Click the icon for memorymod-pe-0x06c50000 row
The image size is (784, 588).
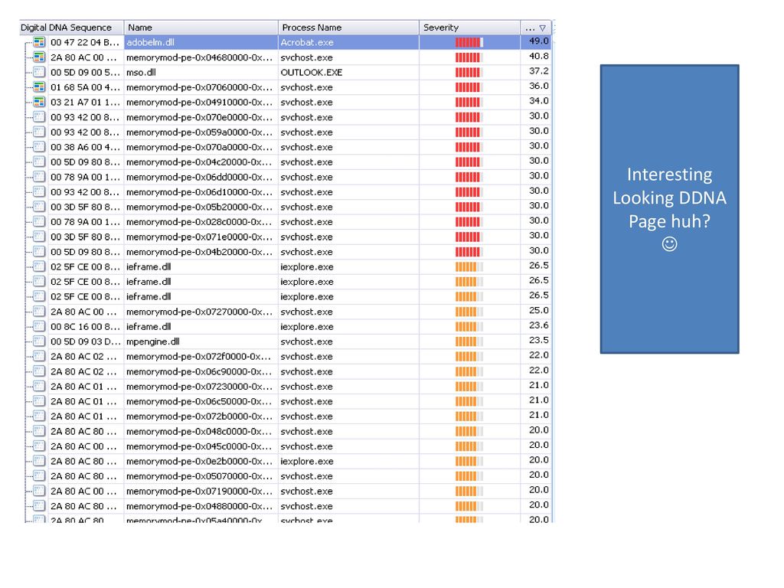pyautogui.click(x=39, y=401)
